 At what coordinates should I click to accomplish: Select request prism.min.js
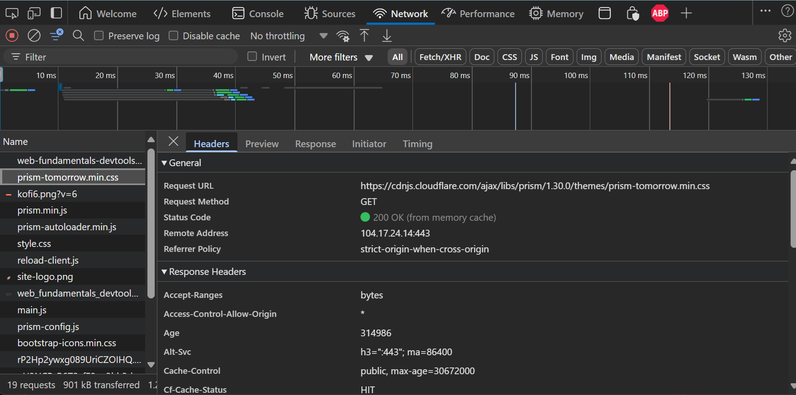(x=73, y=210)
